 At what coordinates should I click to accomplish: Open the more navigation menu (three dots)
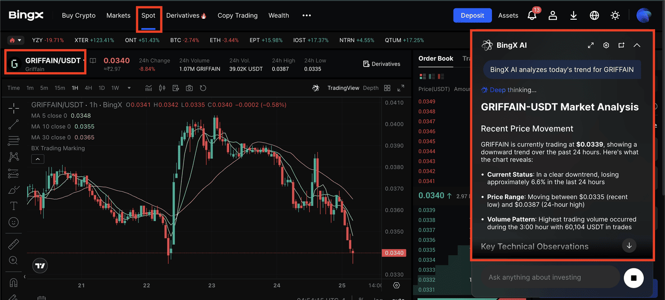tap(307, 15)
